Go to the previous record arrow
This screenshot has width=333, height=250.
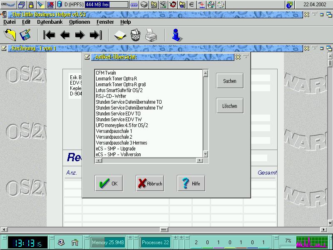[65, 35]
